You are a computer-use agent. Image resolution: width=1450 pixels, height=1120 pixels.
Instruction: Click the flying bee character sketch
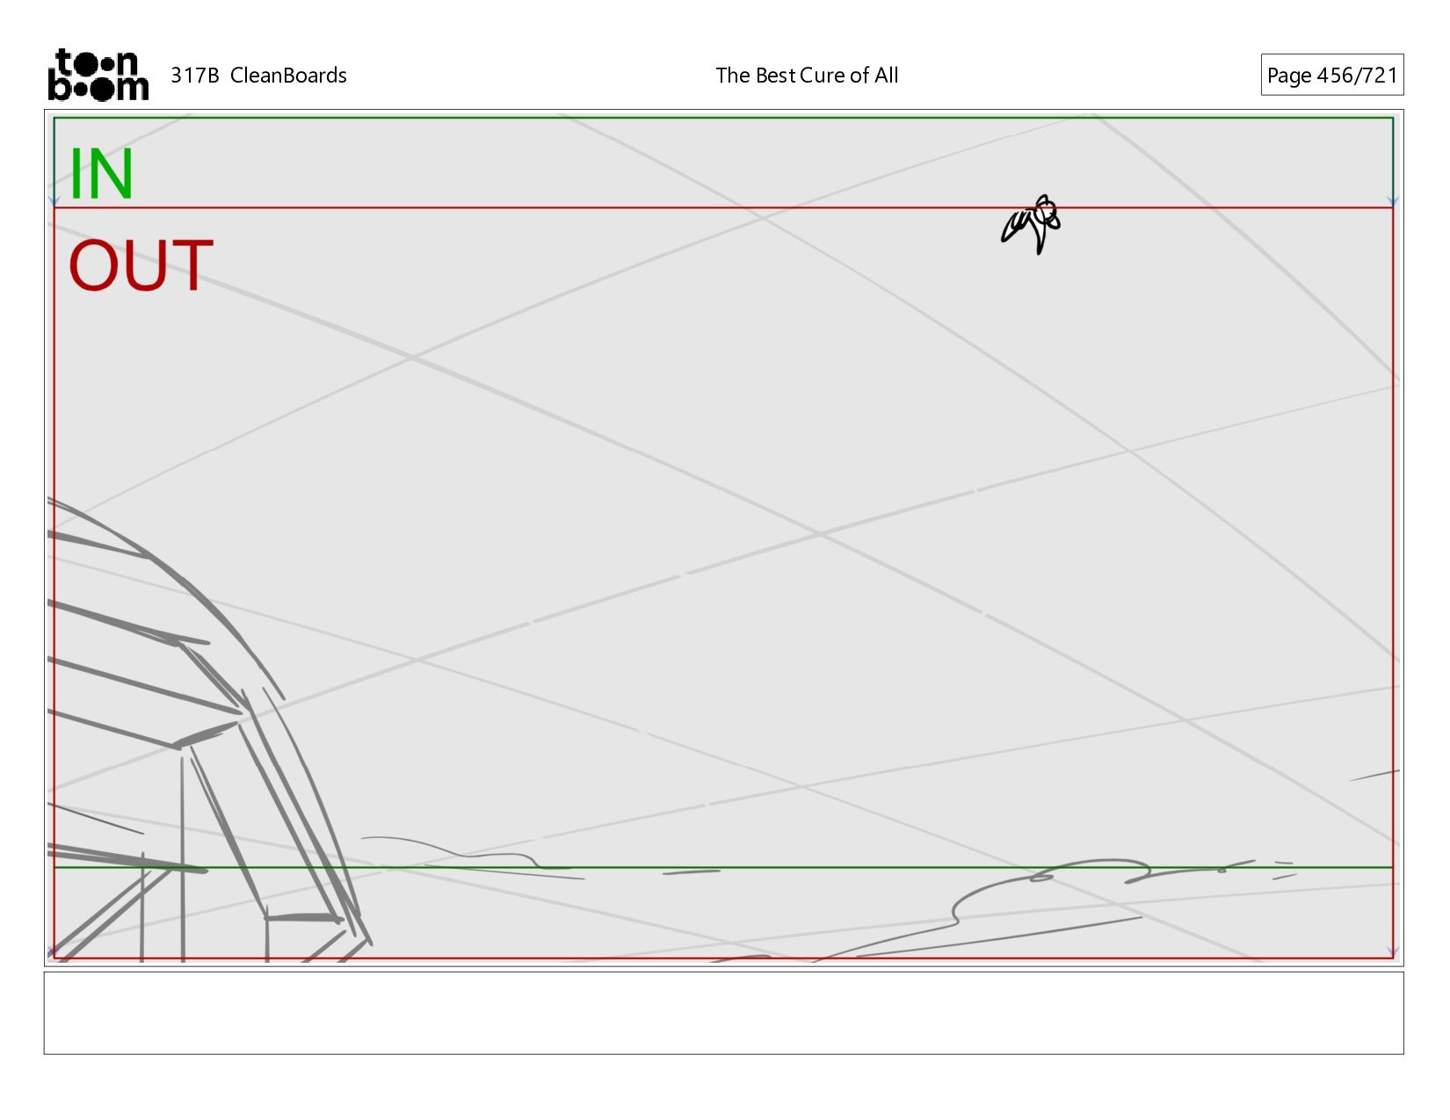[1032, 224]
